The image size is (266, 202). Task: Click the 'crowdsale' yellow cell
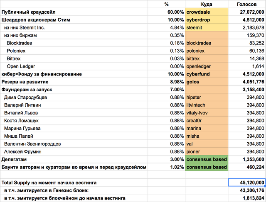[207, 12]
